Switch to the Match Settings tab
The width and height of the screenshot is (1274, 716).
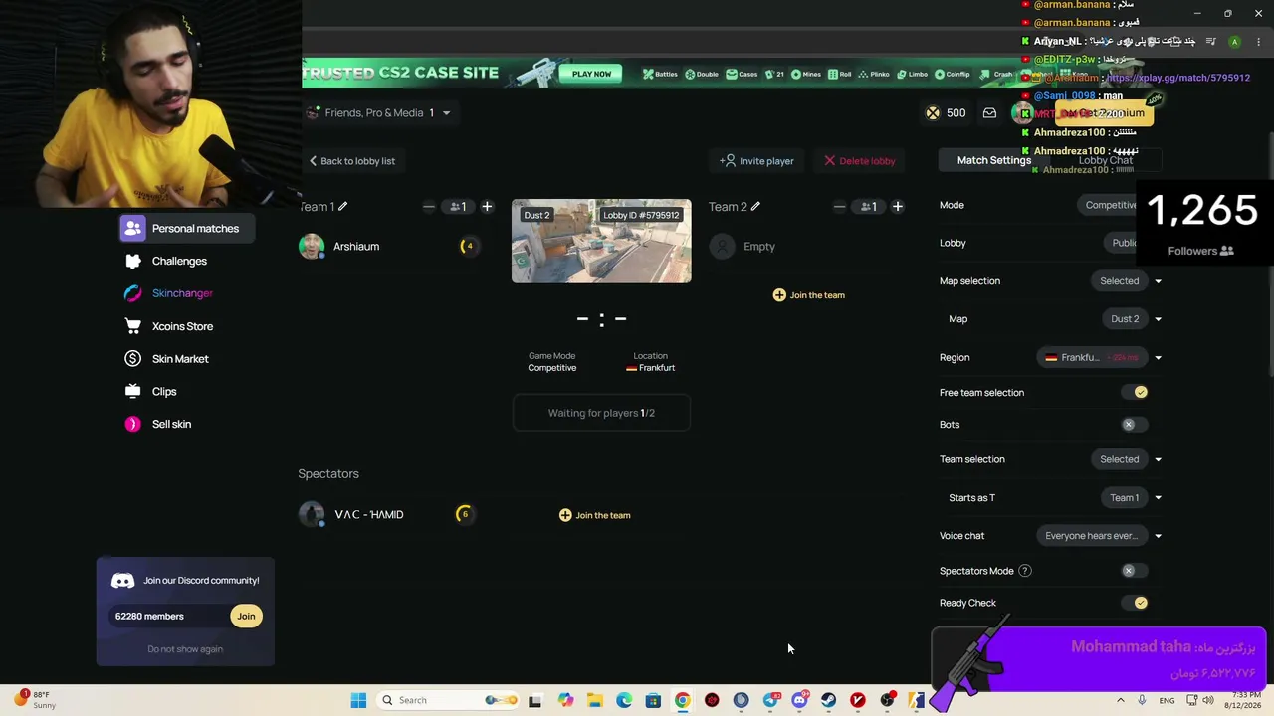coord(994,160)
